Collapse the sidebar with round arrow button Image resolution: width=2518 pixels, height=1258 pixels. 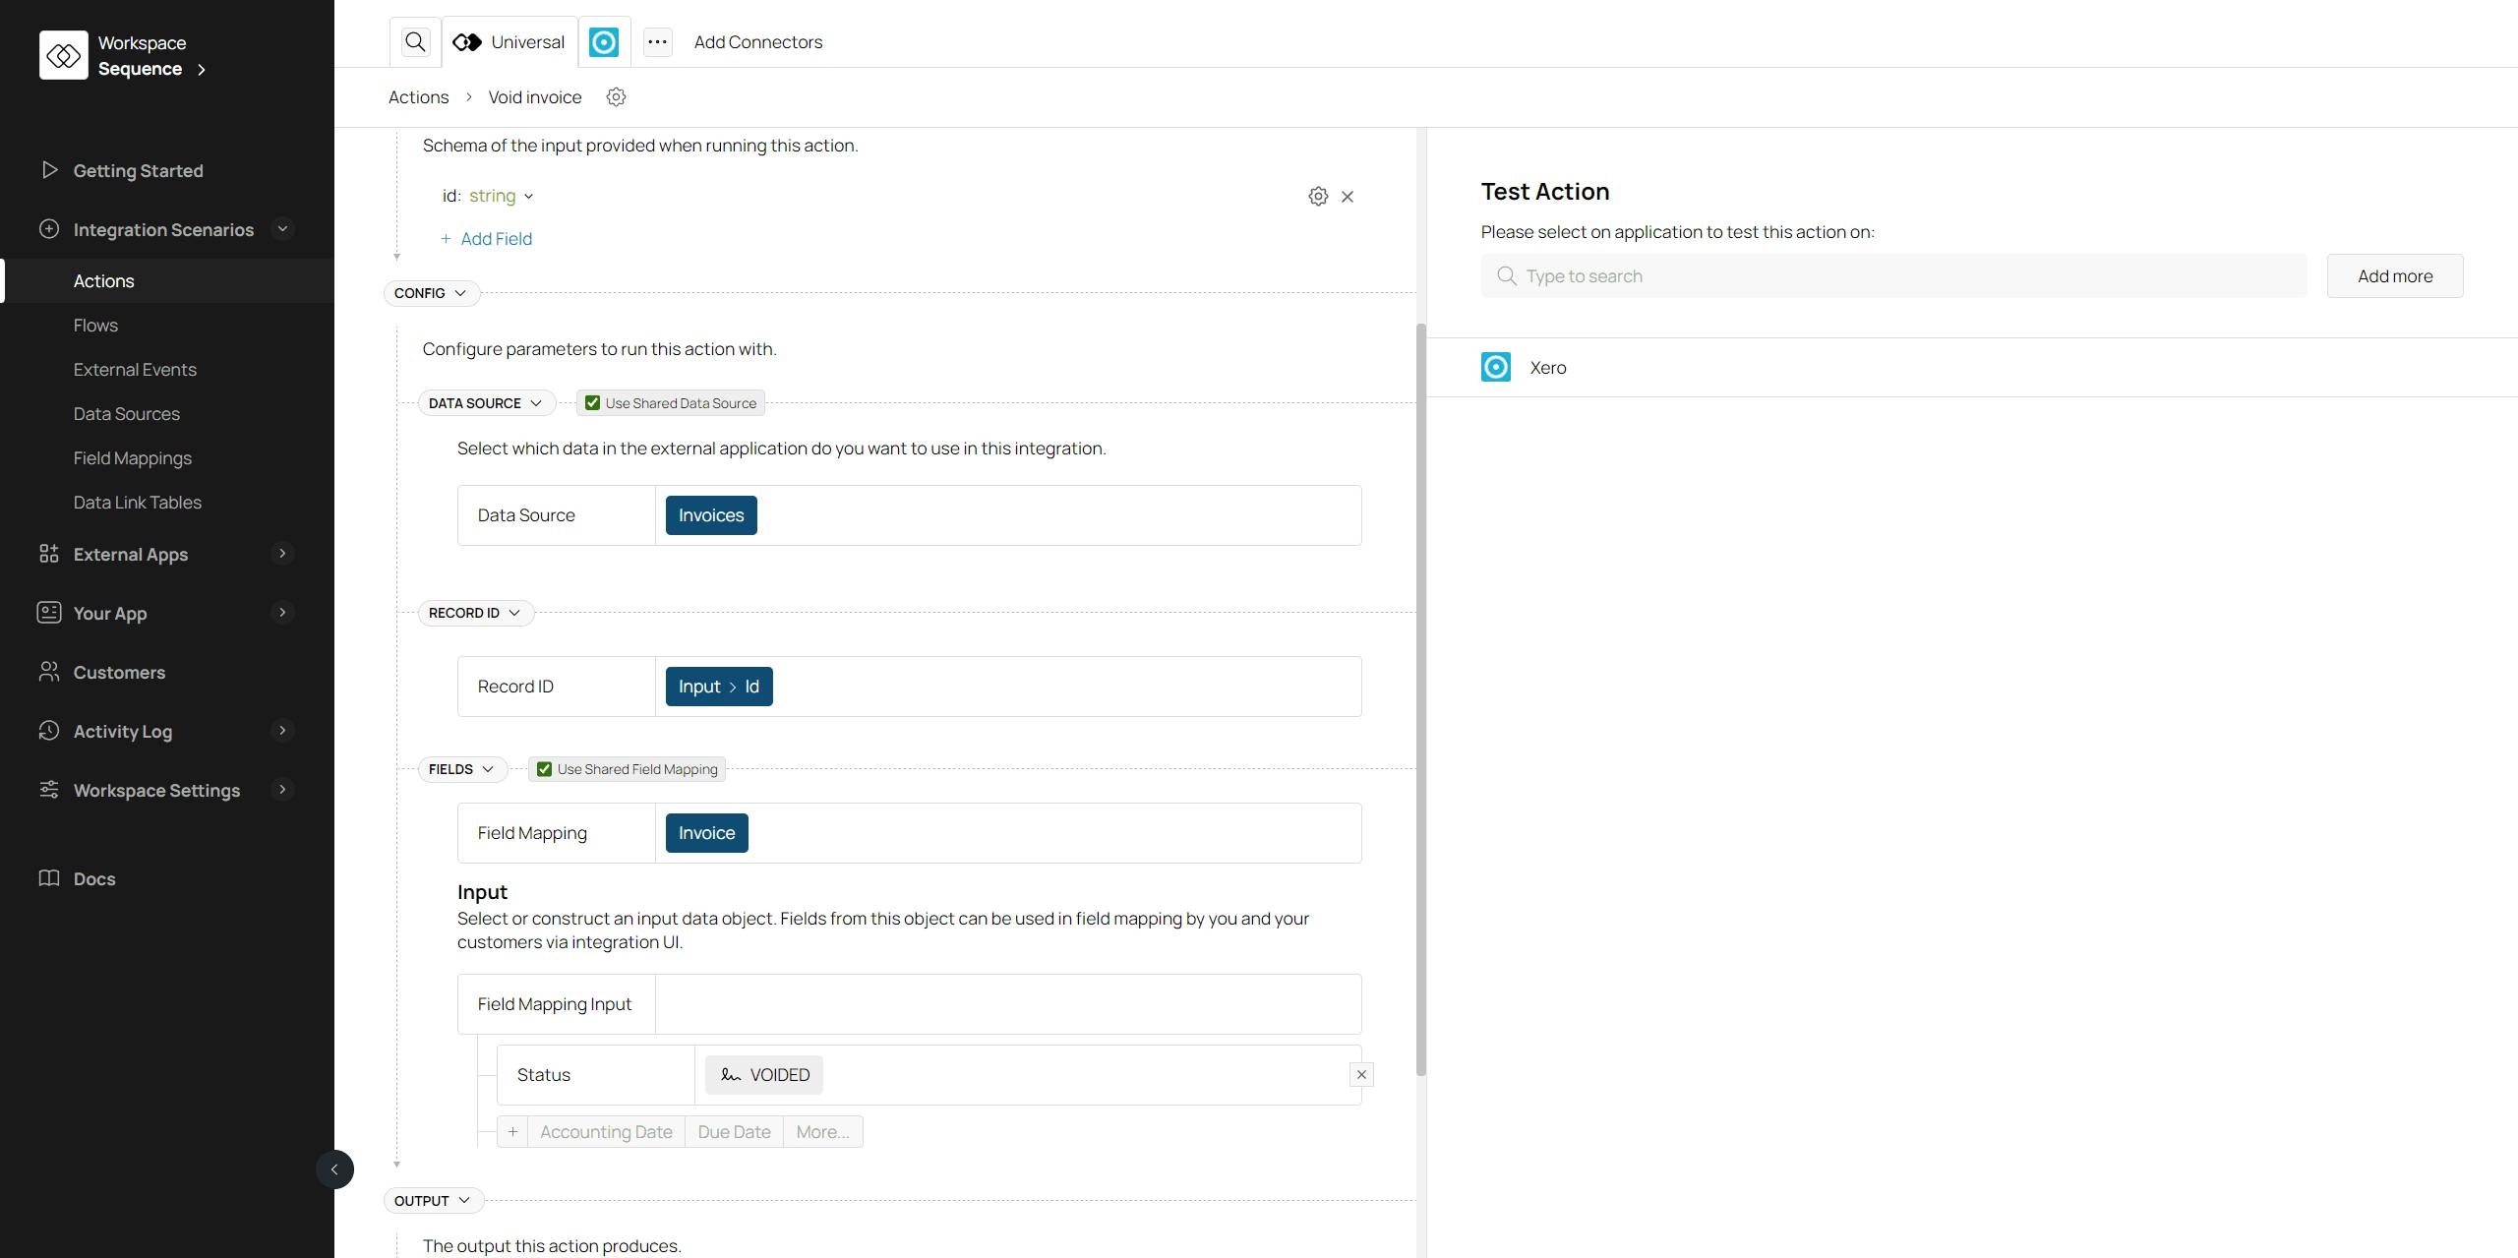pyautogui.click(x=334, y=1169)
